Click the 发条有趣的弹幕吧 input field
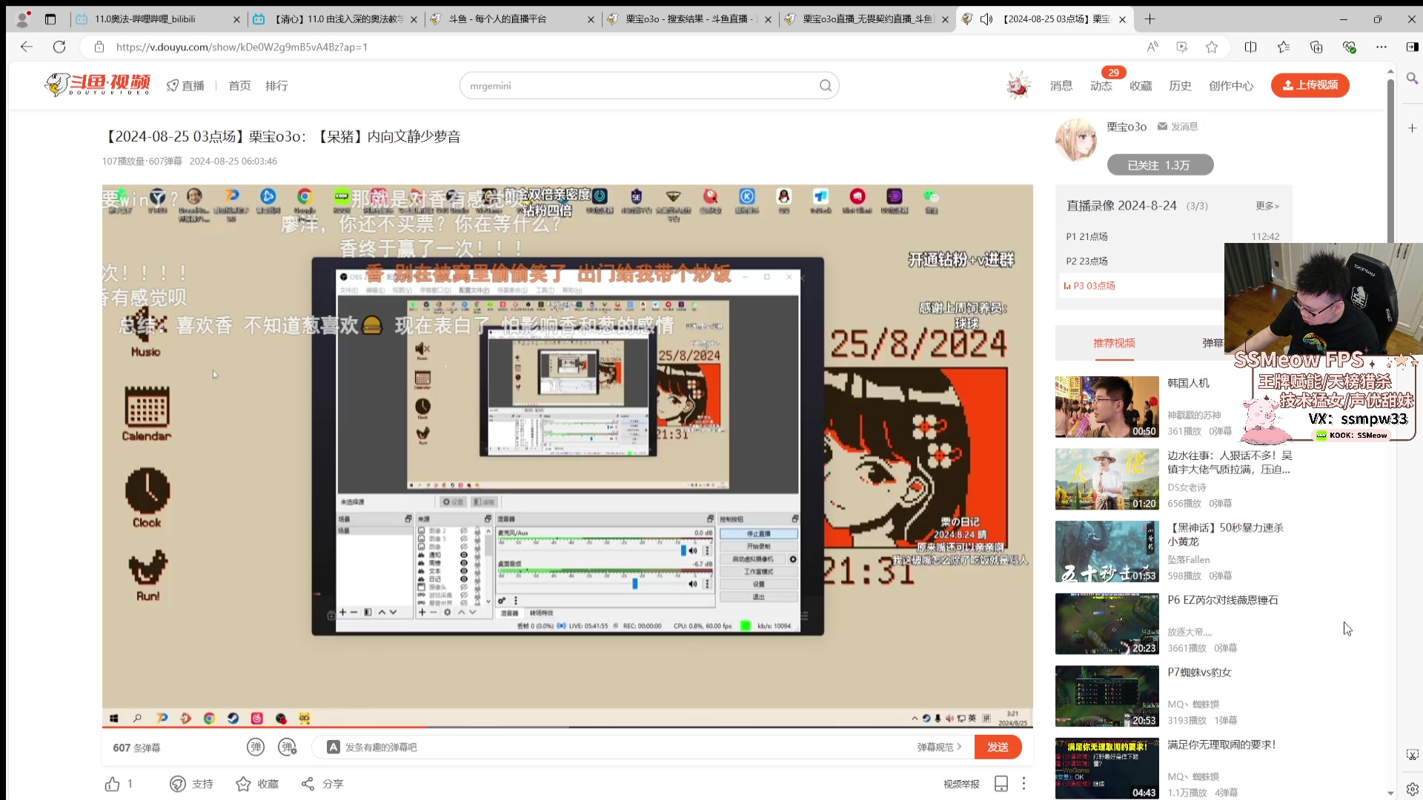 point(623,747)
